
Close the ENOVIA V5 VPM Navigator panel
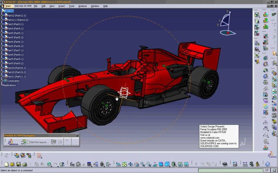(77, 135)
